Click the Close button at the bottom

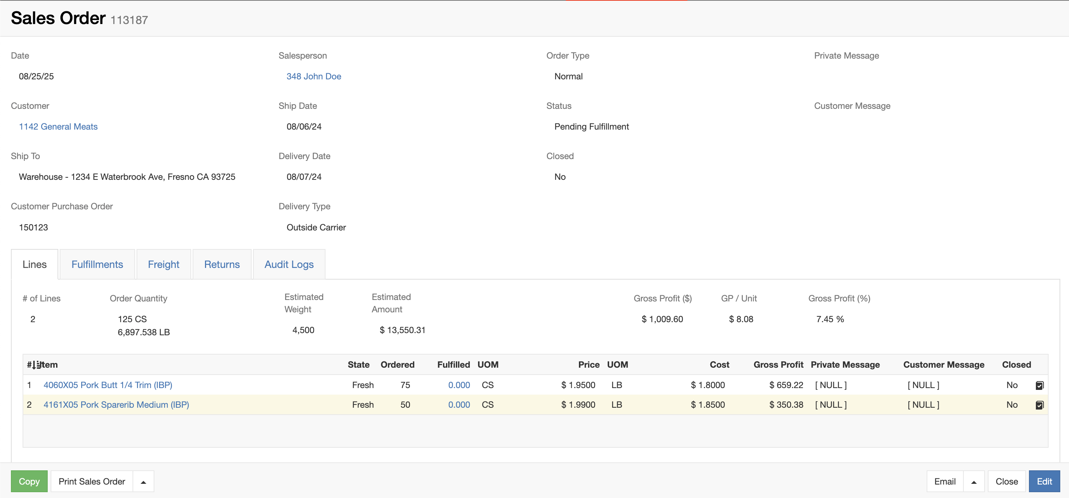click(1006, 481)
